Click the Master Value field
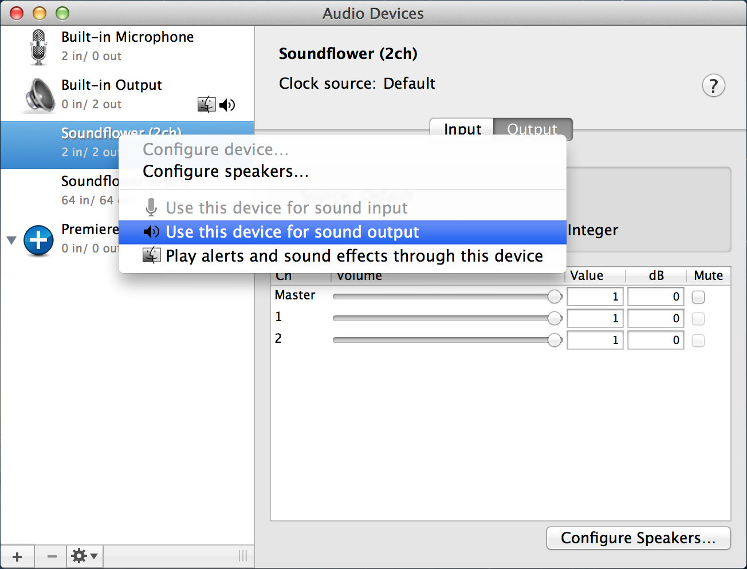The height and width of the screenshot is (569, 747). coord(595,297)
